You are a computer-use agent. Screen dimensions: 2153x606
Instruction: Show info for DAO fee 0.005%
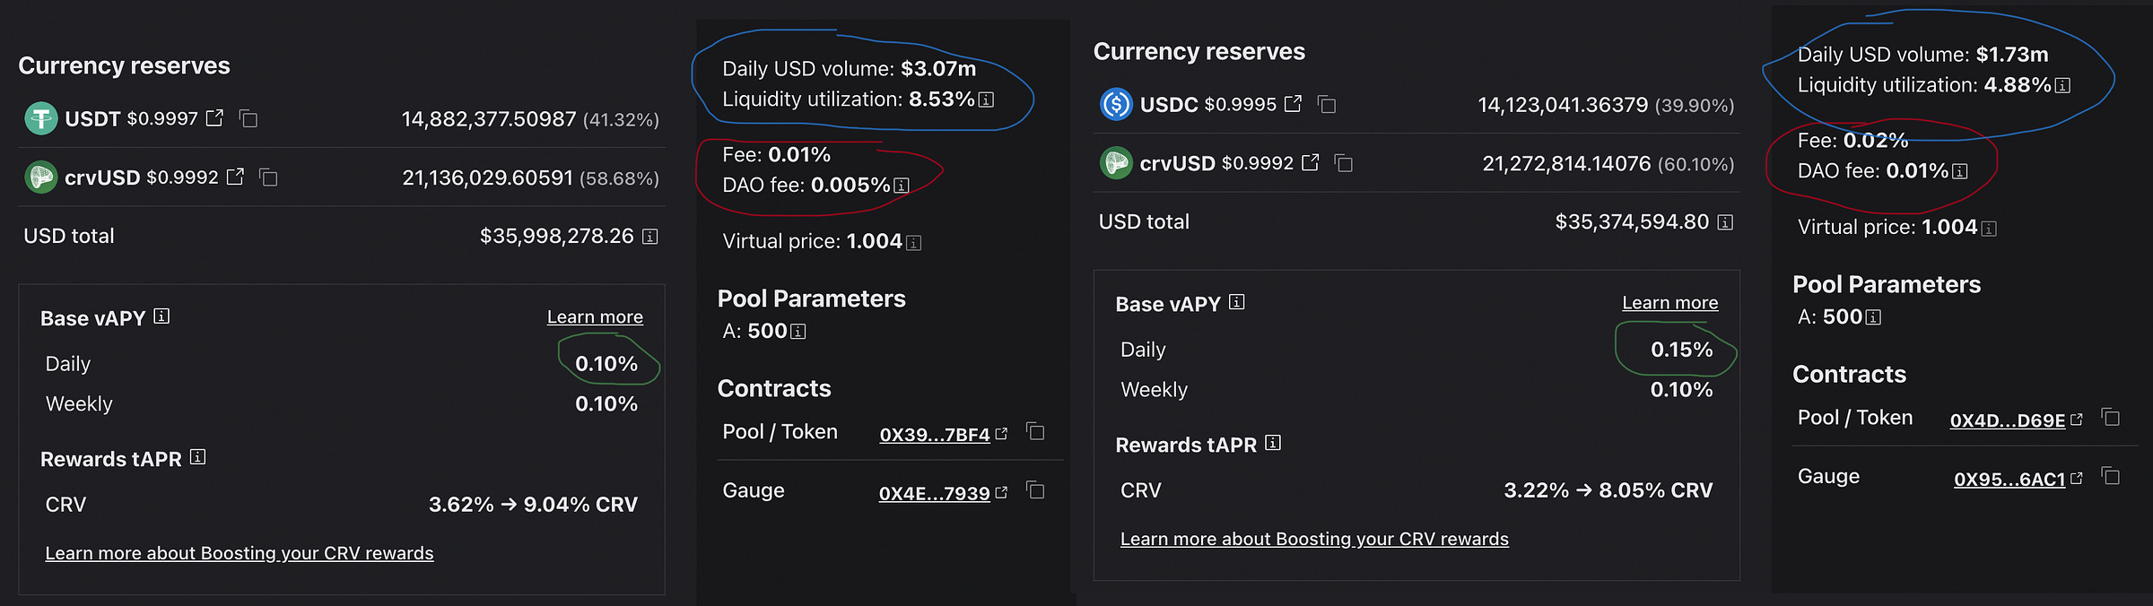[x=902, y=186]
